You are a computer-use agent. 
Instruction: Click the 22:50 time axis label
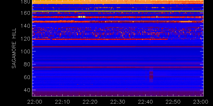click(x=173, y=101)
